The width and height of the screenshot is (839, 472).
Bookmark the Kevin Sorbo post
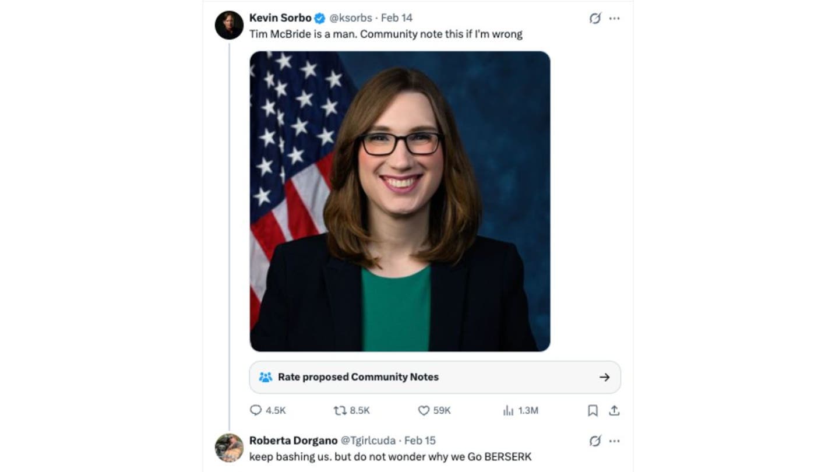point(593,410)
